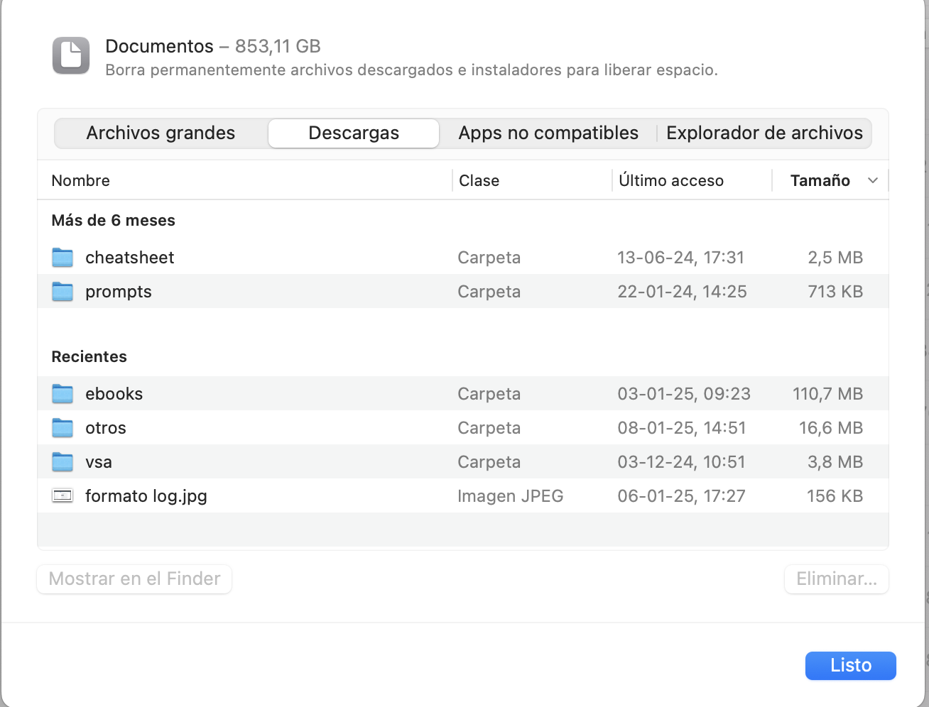Switch to Archivos grandes tab
This screenshot has width=929, height=707.
tap(161, 133)
